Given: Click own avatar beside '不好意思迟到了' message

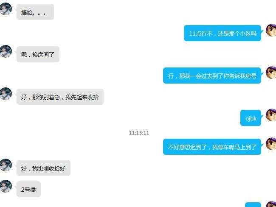Looking at the screenshot, I should pyautogui.click(x=271, y=144).
